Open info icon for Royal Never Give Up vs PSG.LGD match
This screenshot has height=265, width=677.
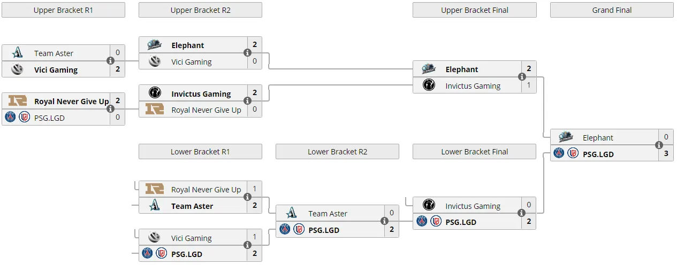[110, 109]
